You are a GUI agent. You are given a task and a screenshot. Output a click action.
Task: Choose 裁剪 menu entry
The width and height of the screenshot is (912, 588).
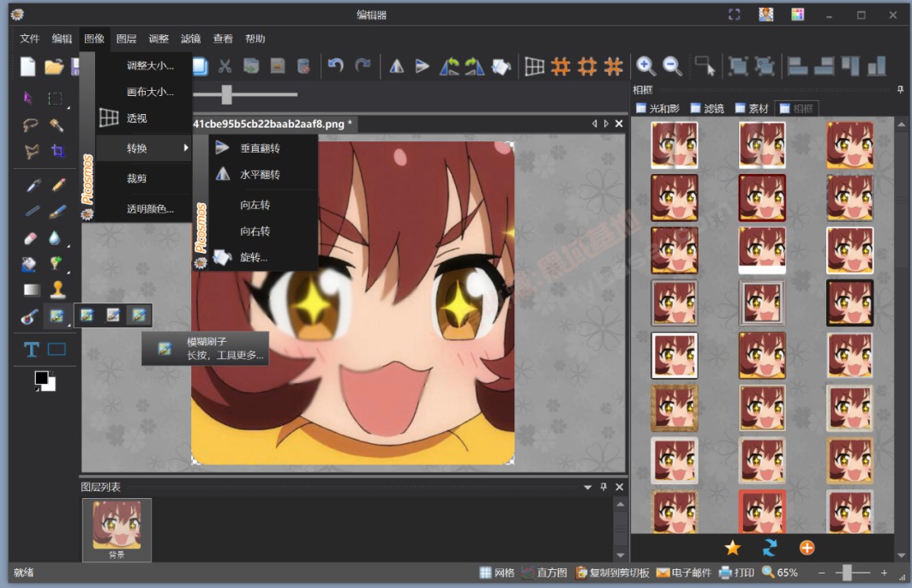tap(144, 178)
